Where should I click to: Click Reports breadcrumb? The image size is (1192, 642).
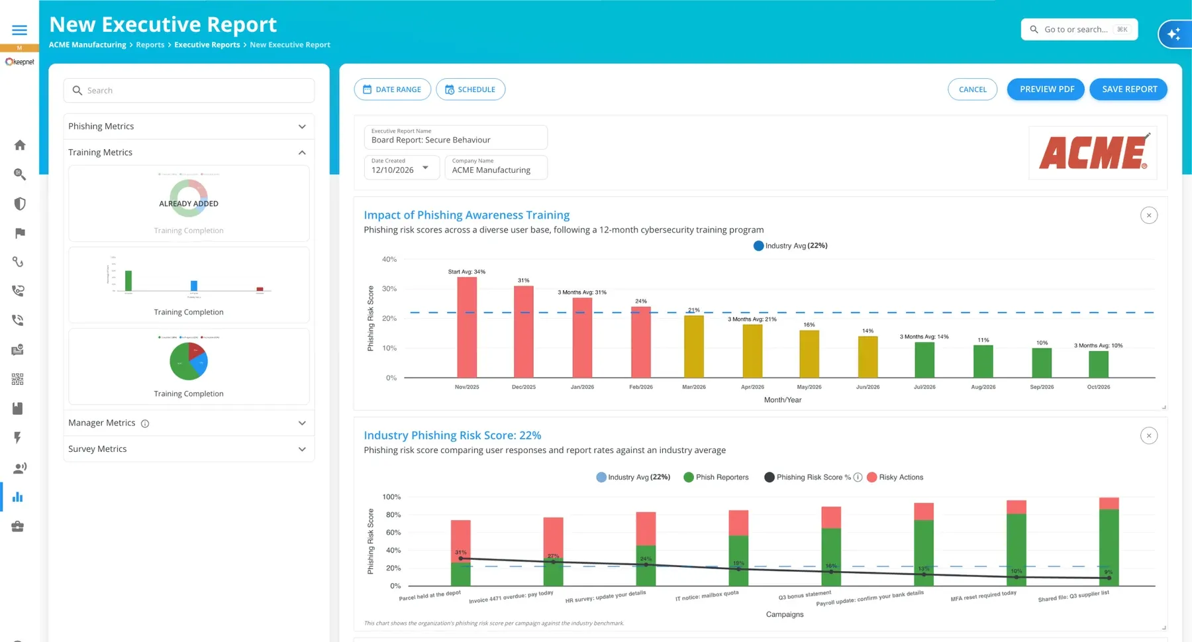pos(150,44)
